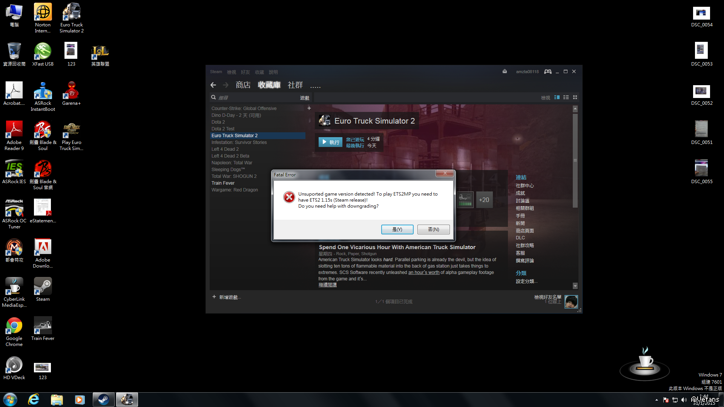Image resolution: width=724 pixels, height=407 pixels.
Task: Switch to list view mode
Action: point(566,98)
